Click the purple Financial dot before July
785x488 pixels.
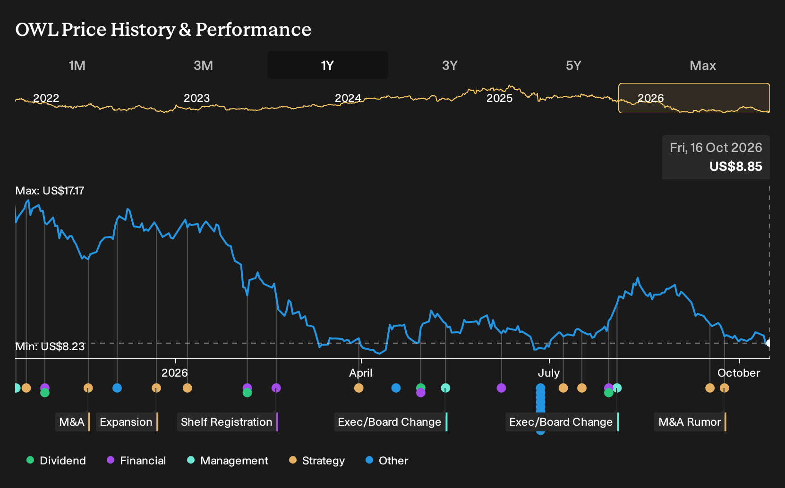coord(501,388)
